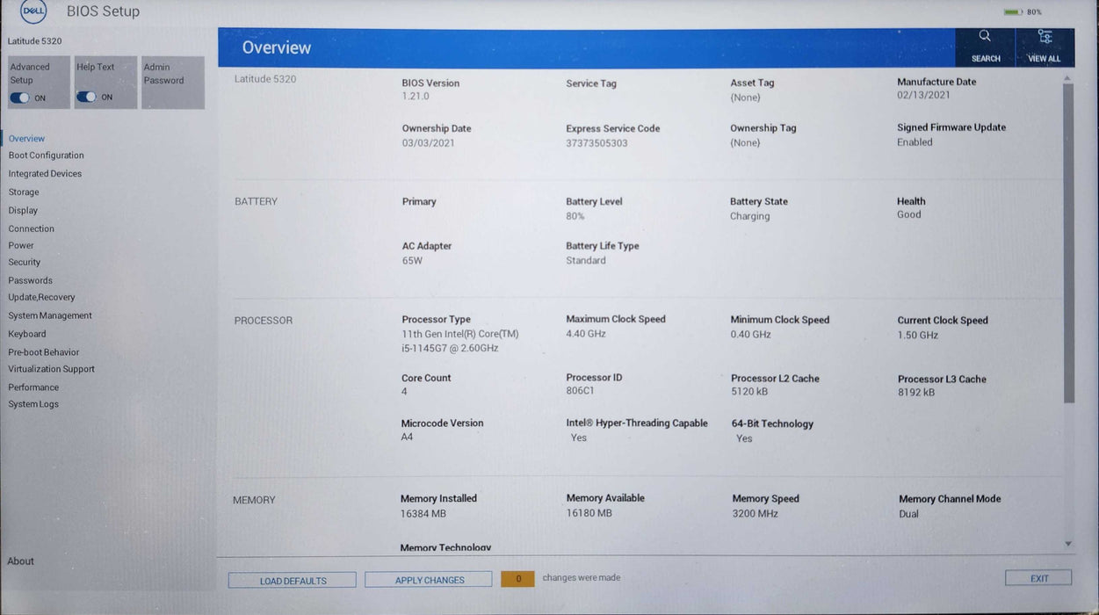
Task: Click the EXIT button
Action: coord(1038,578)
